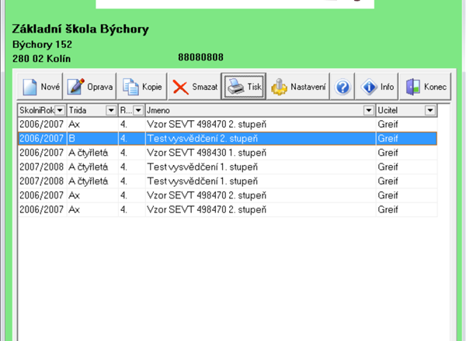This screenshot has width=466, height=341.
Task: Open the Jmeno column filter dropdown
Action: pos(369,111)
